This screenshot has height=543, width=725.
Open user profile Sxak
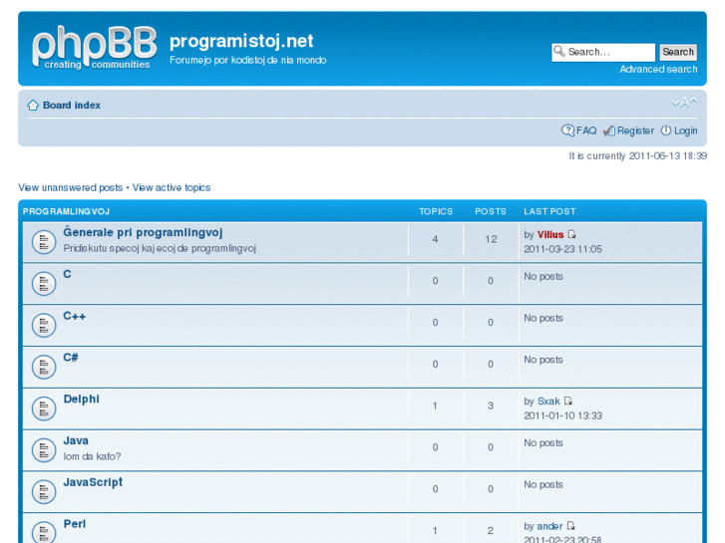click(548, 402)
